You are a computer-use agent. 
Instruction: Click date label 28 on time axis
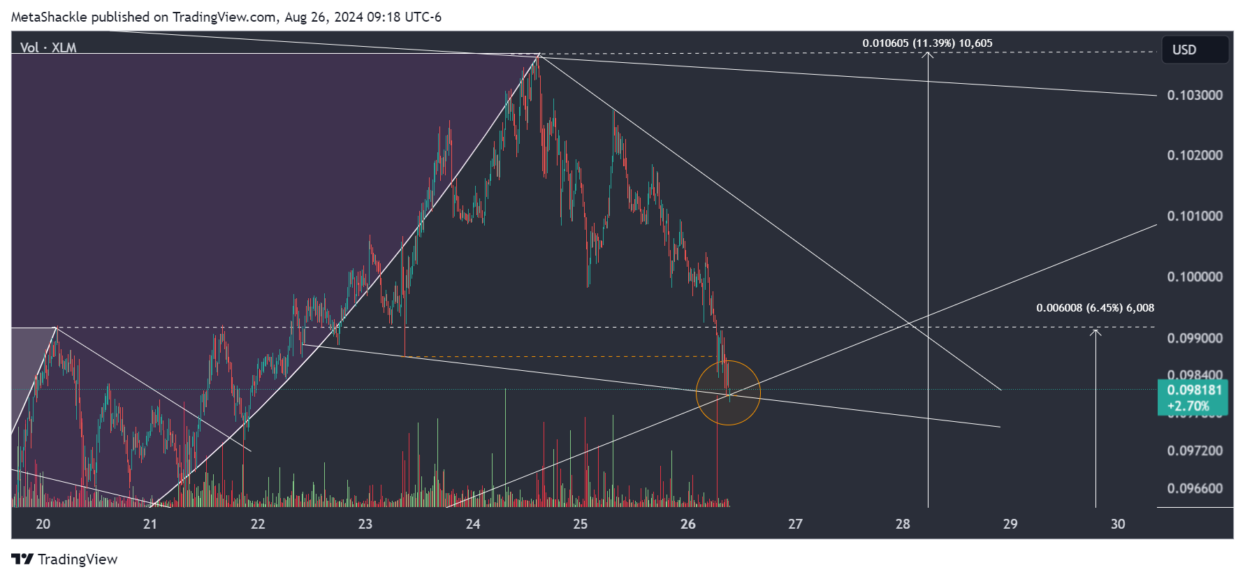903,524
